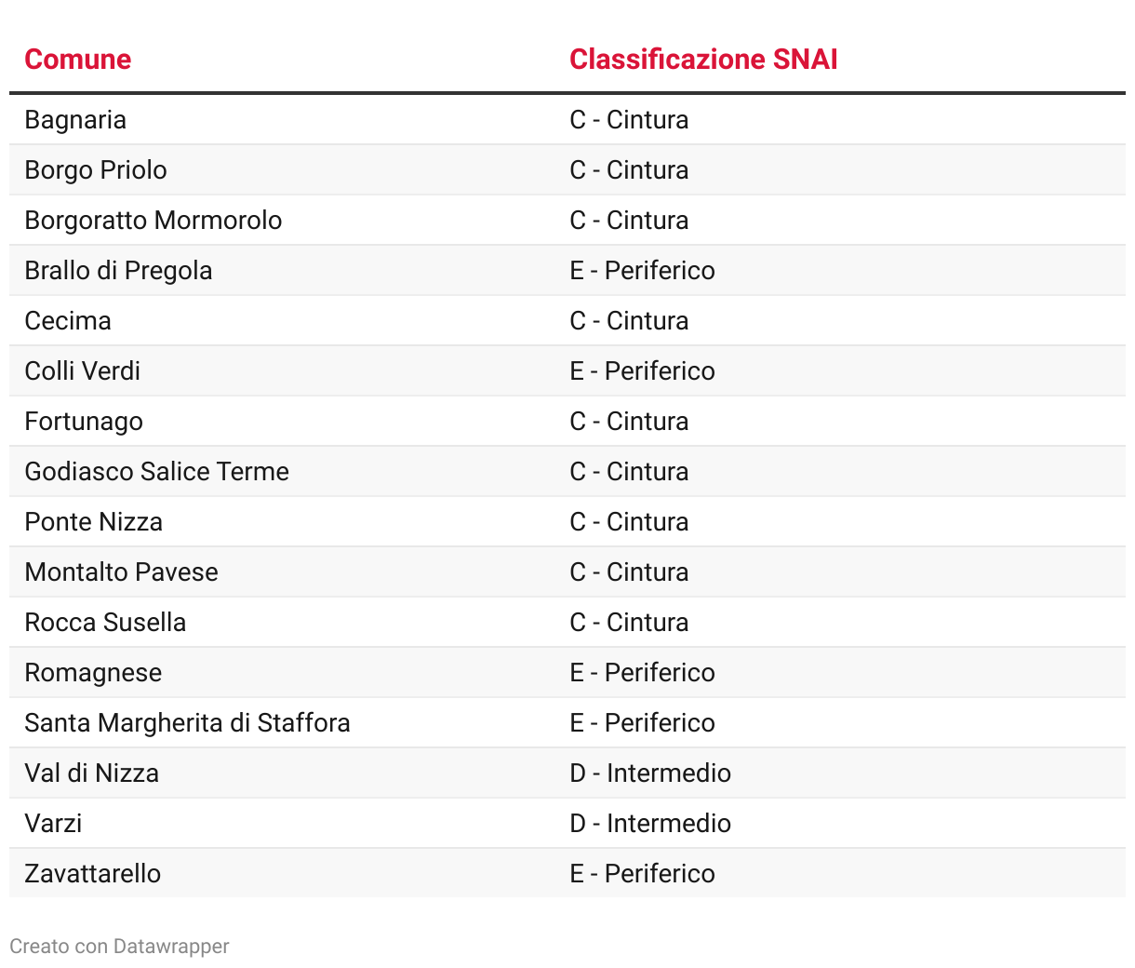The image size is (1135, 968).
Task: Click the Comune column header
Action: coord(77,60)
